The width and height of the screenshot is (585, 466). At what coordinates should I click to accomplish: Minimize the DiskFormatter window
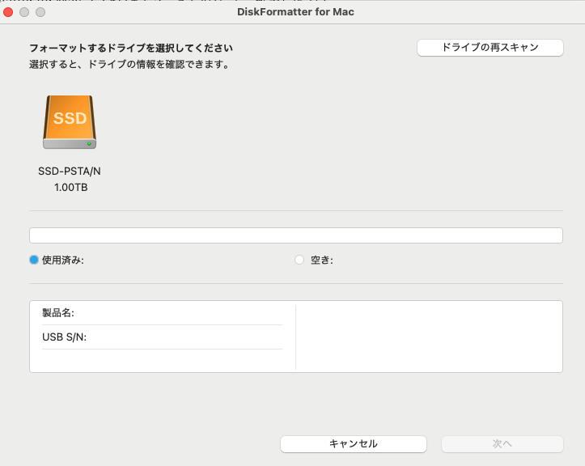[24, 12]
